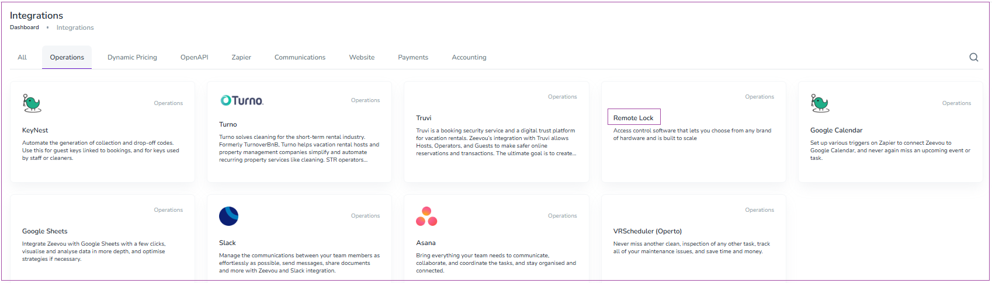This screenshot has height=283, width=992.
Task: Open the Turno integration title
Action: tap(228, 124)
